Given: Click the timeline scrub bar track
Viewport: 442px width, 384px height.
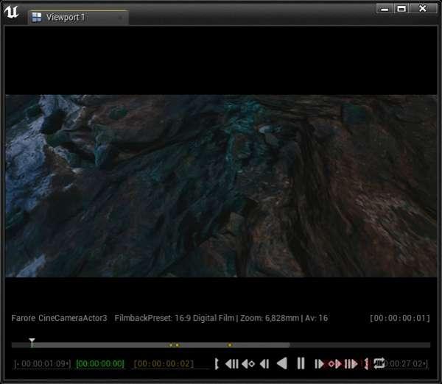Looking at the screenshot, I should pyautogui.click(x=221, y=345).
